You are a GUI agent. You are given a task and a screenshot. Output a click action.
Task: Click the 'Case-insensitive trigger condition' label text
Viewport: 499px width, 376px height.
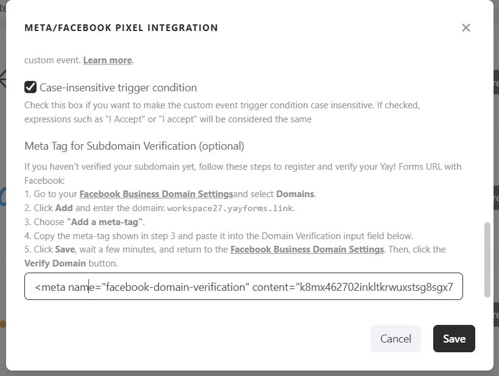pyautogui.click(x=118, y=88)
